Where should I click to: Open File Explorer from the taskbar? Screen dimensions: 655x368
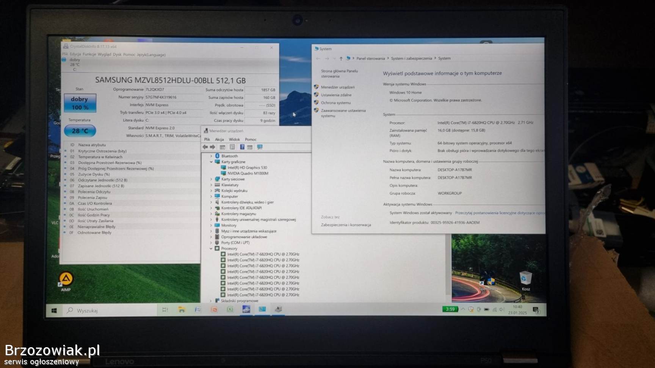[182, 310]
